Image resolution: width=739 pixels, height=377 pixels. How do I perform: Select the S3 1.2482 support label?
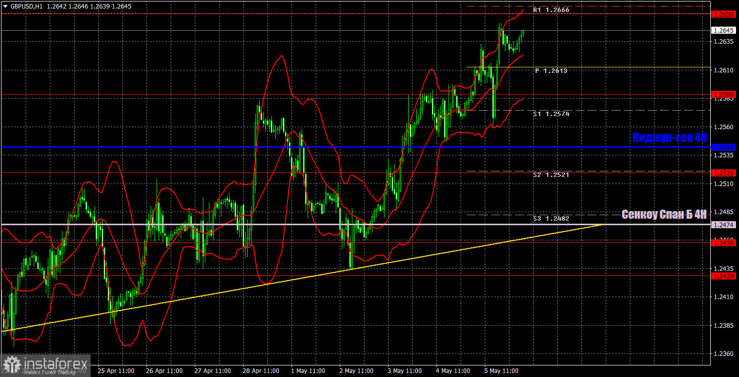pos(551,219)
